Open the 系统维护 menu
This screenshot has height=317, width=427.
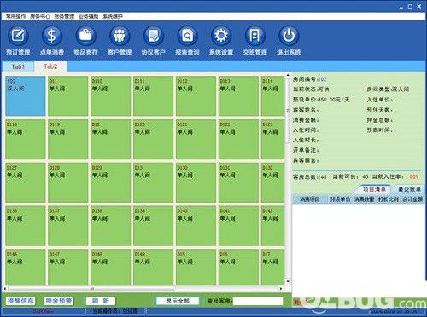click(x=113, y=16)
